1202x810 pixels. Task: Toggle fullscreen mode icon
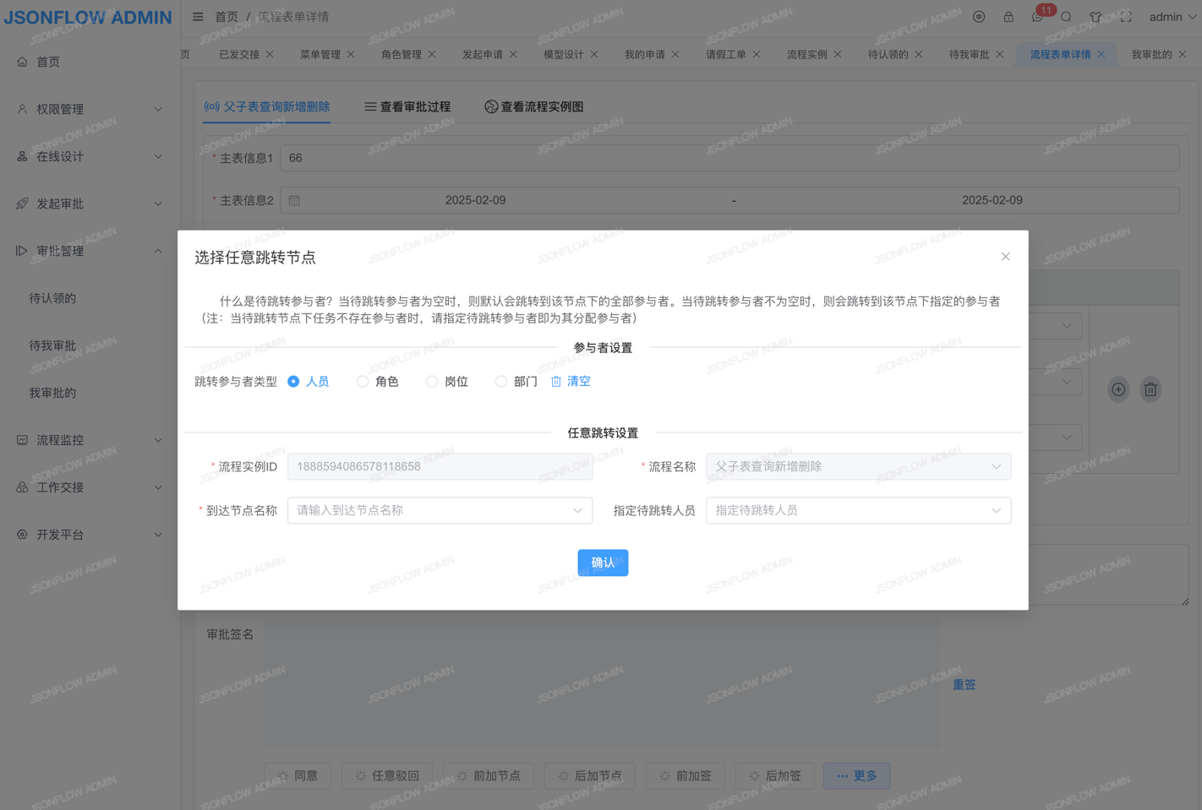(1126, 17)
